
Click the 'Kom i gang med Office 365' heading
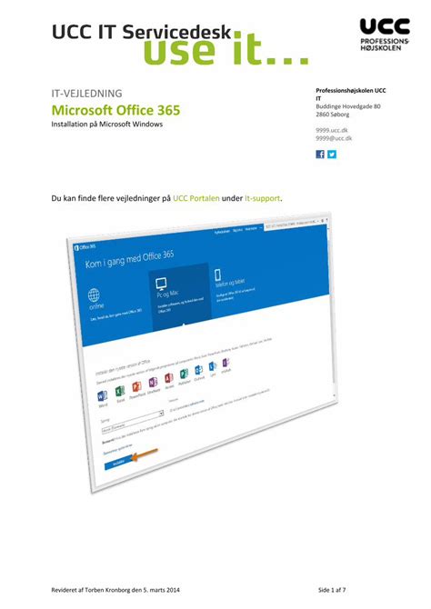[129, 260]
